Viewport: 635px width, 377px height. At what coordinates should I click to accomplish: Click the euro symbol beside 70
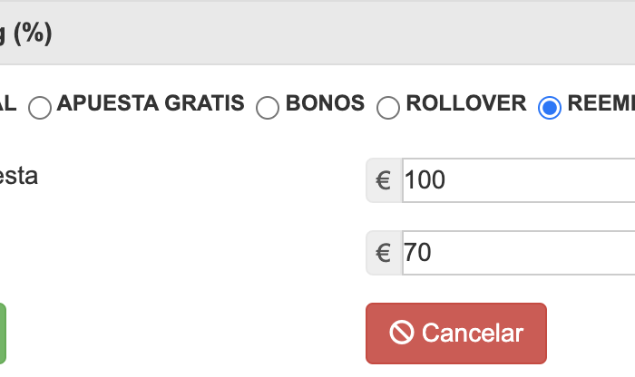[384, 253]
